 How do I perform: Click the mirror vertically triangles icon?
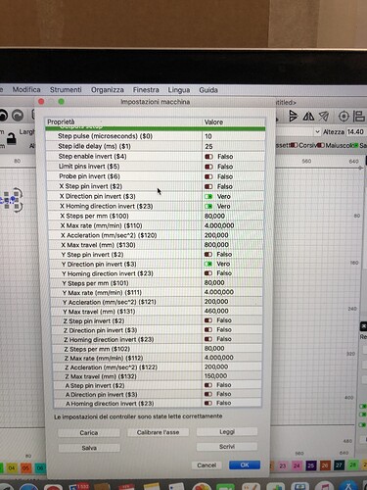point(308,116)
